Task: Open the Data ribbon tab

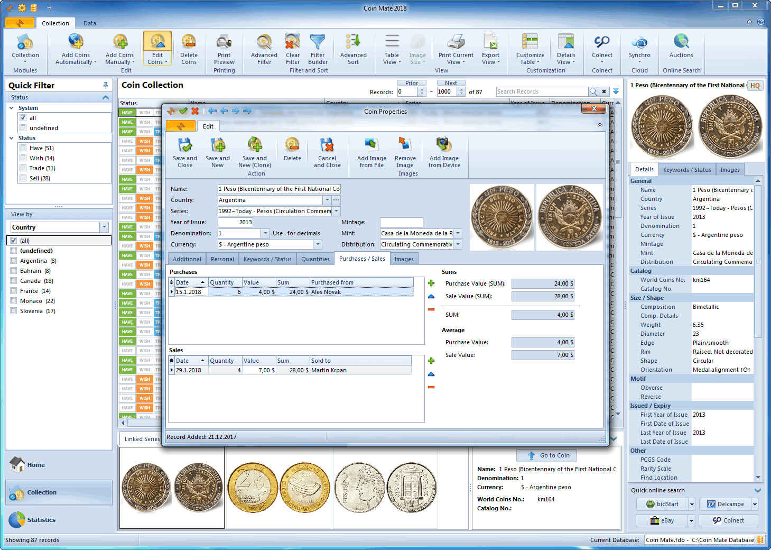Action: 90,23
